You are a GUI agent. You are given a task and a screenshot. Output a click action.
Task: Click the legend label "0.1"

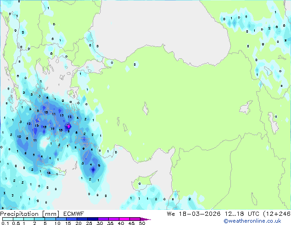click(x=5, y=223)
